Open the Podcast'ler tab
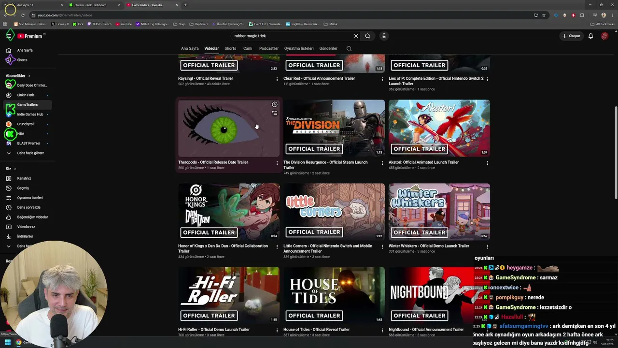 269,48
